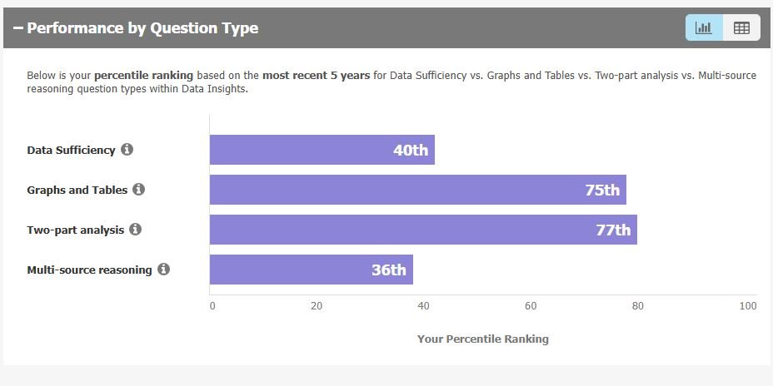Click info icon next to Multi-source reasoning
773x386 pixels.
point(163,270)
